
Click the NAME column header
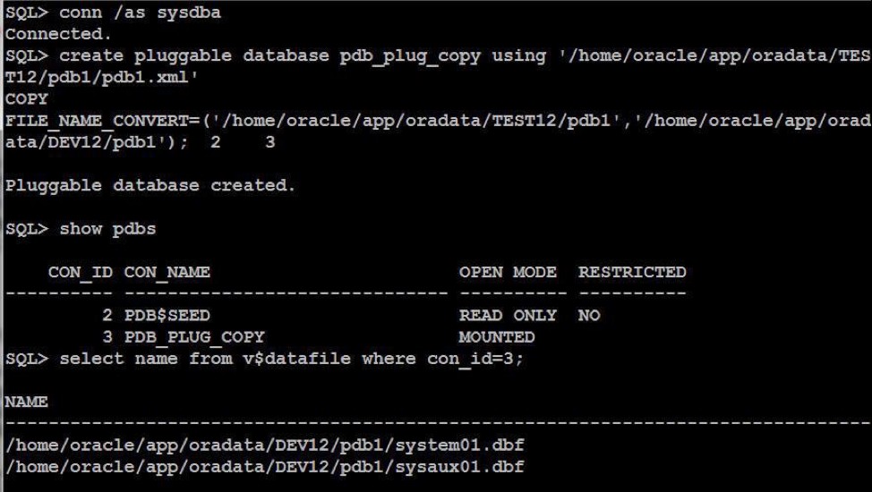pos(27,402)
